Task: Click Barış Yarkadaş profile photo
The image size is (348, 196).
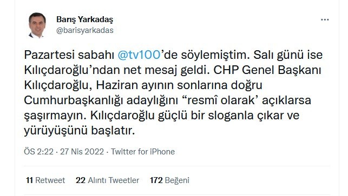Action: (37, 25)
